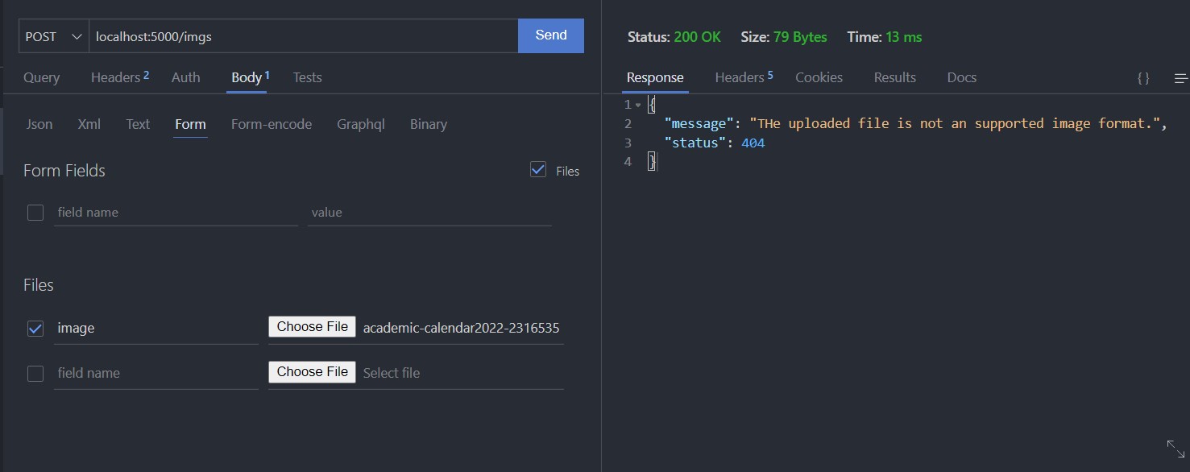Select the Json body format
The width and height of the screenshot is (1190, 472).
tap(39, 123)
